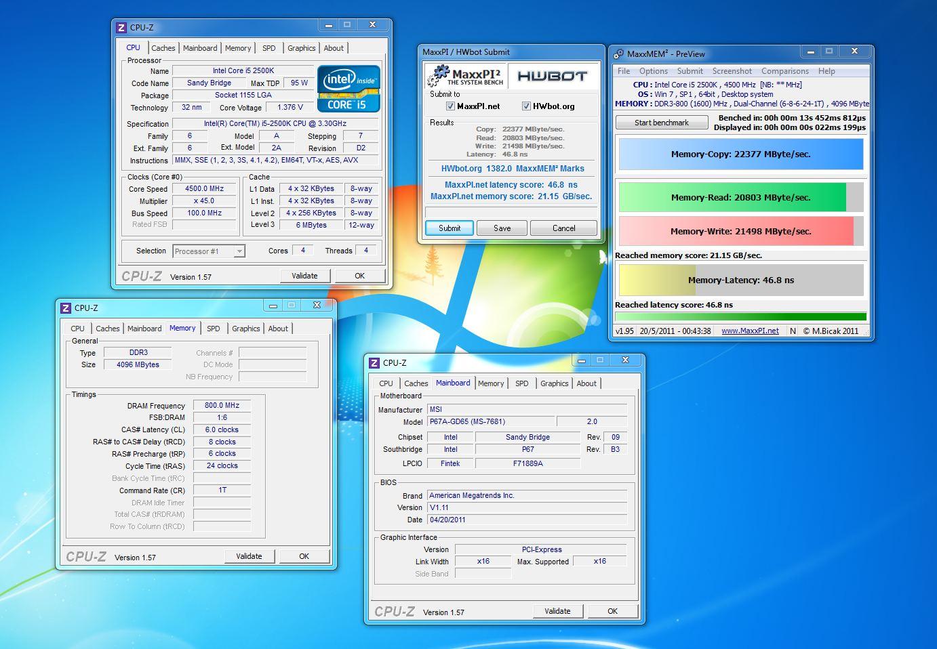Close the Mainboard CPU-Z window
Screen dimensions: 937x649
click(625, 360)
